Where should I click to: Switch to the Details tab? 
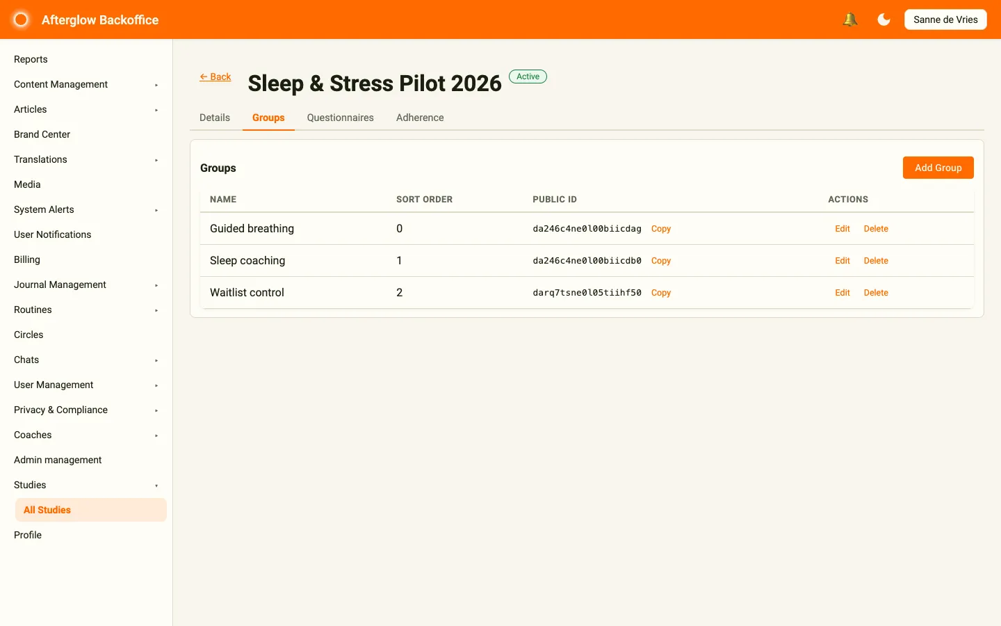(x=215, y=118)
